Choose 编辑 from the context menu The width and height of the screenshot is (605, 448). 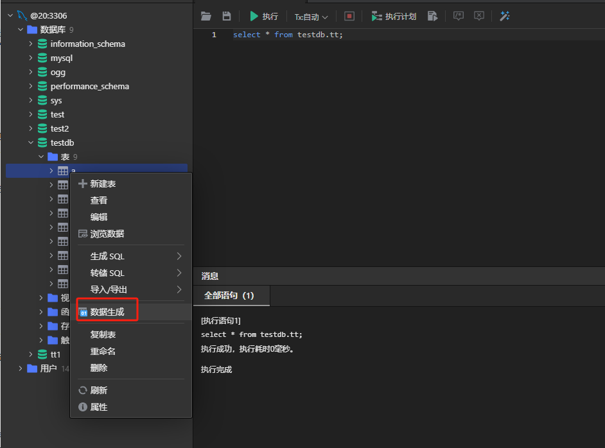(131, 217)
